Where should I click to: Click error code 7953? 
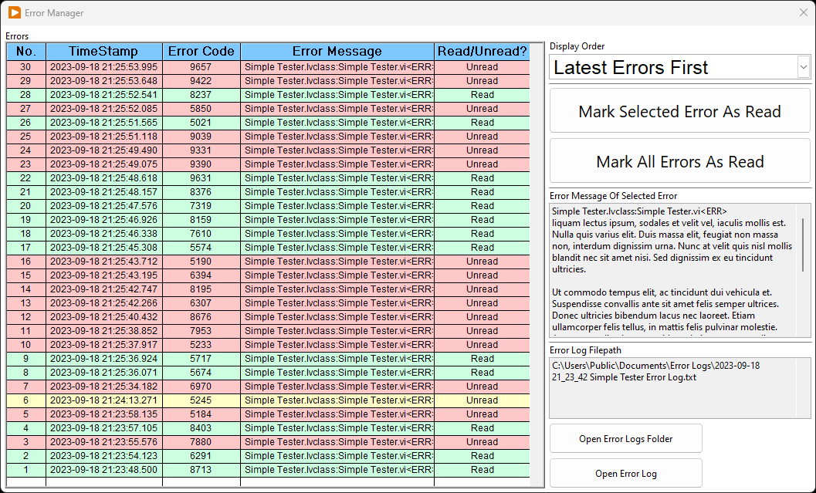coord(201,331)
